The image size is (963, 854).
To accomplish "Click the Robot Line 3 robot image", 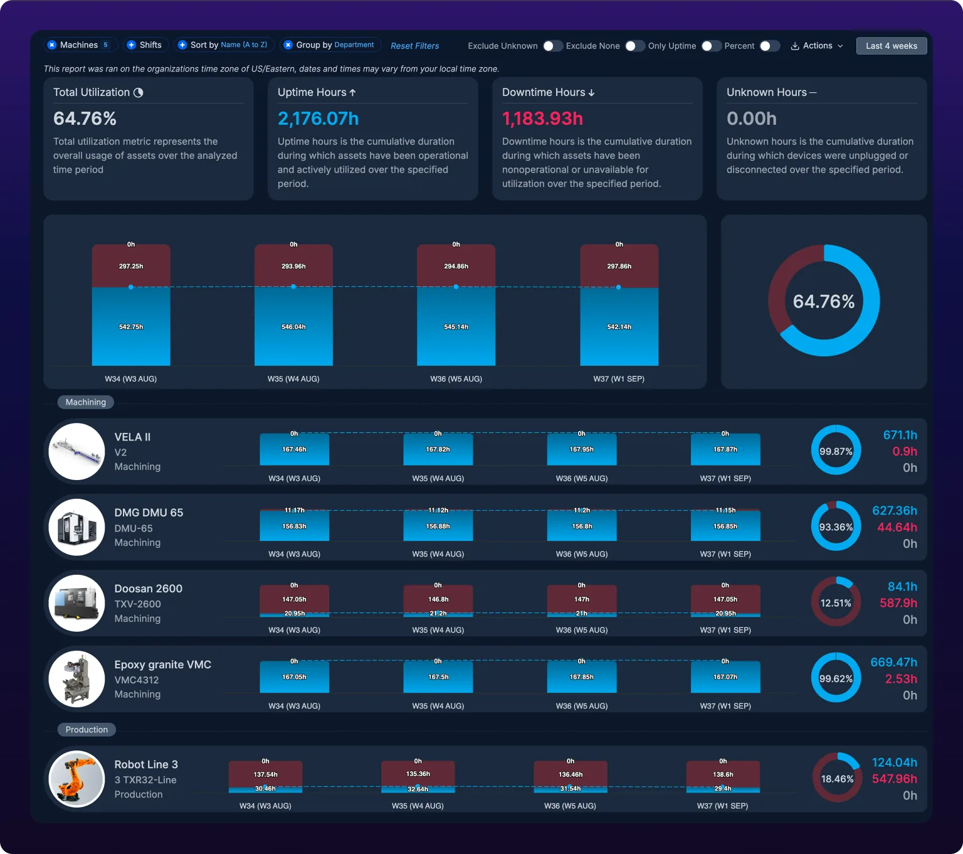I will tap(76, 779).
